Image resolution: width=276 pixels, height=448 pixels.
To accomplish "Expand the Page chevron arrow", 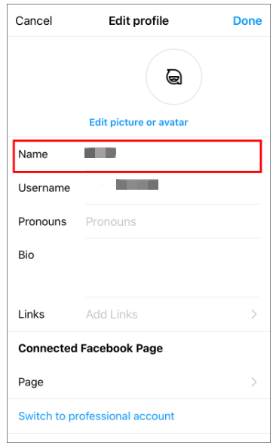I will (253, 382).
